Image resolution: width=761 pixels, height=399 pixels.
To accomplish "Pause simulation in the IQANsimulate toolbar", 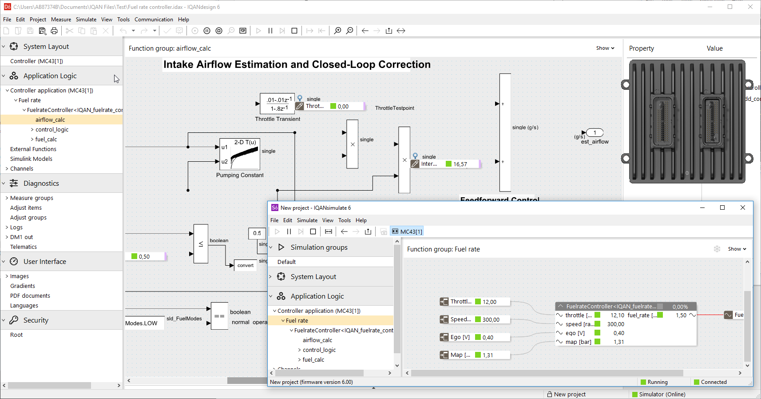I will 289,231.
